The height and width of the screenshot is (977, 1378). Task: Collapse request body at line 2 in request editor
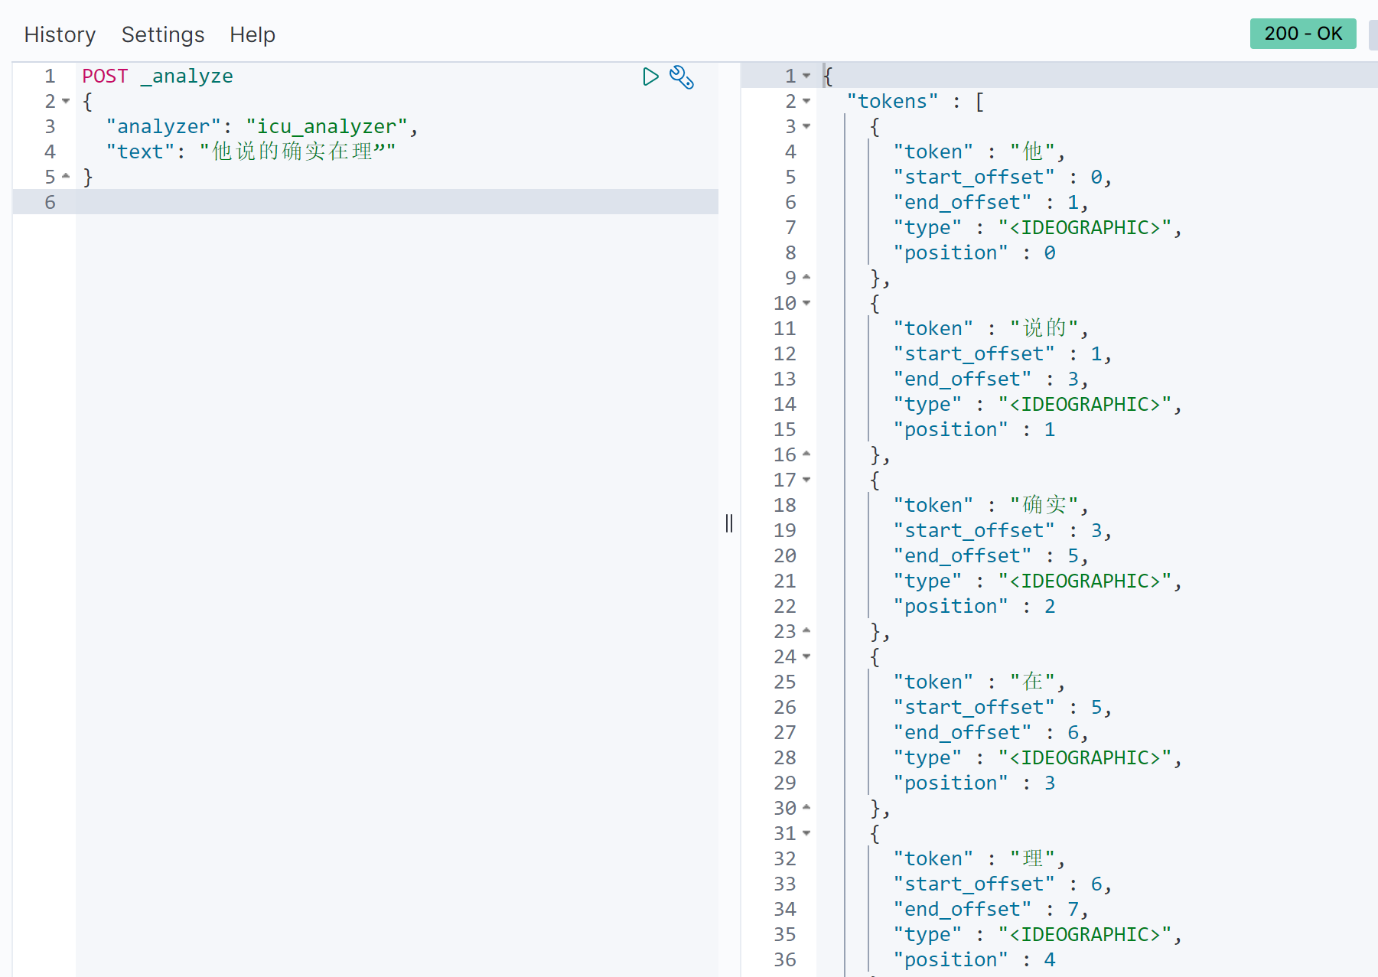click(66, 101)
